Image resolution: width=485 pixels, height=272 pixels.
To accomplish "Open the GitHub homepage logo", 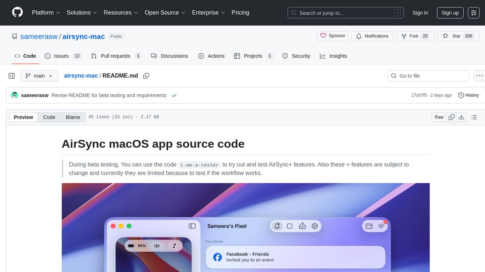I will (x=17, y=12).
